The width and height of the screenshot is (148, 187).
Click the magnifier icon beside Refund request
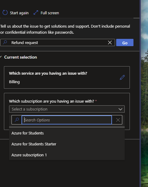point(5,42)
